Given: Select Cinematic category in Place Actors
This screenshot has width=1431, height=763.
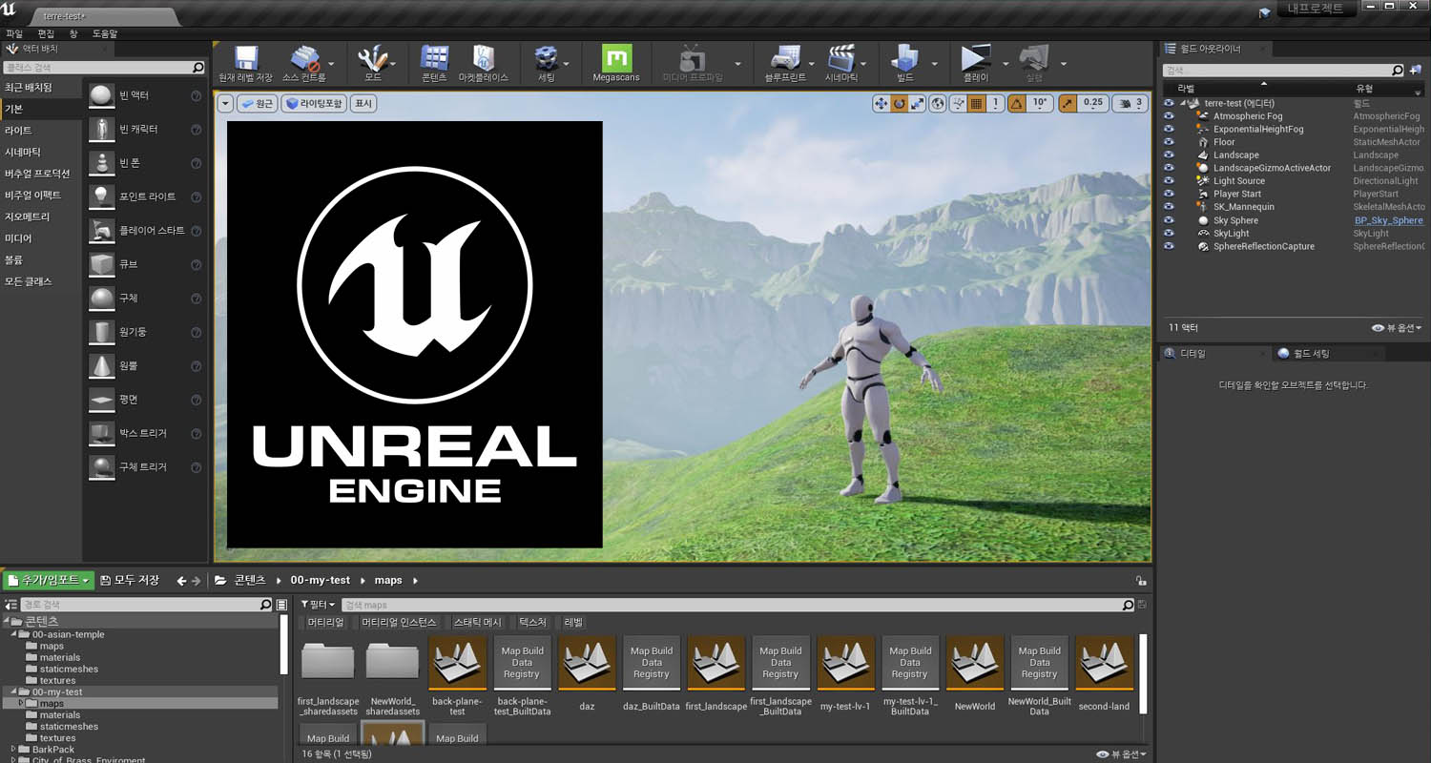Looking at the screenshot, I should pyautogui.click(x=23, y=153).
